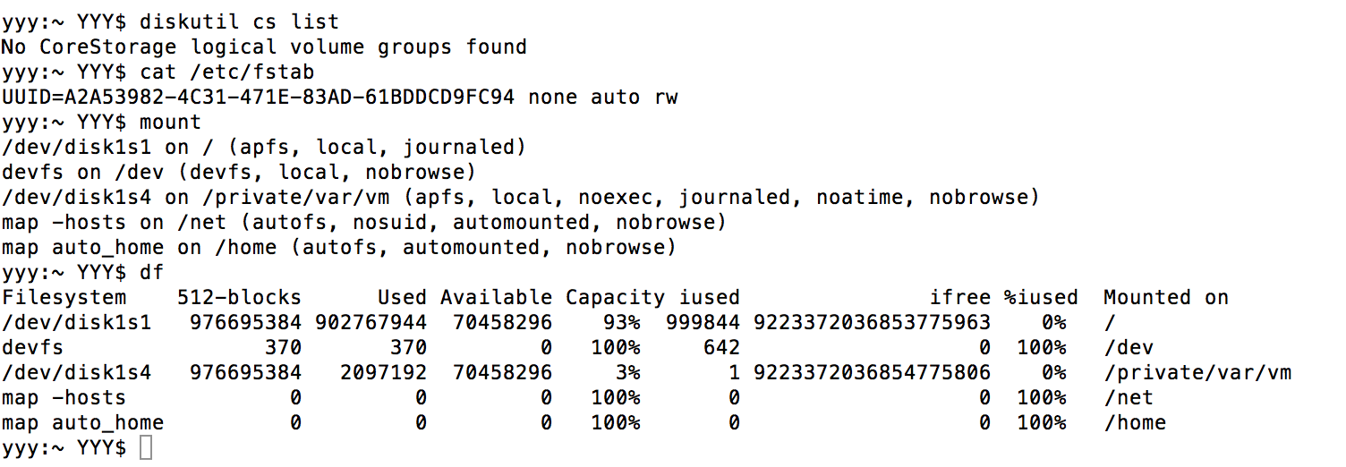Click the 'map auto_home on /home' mount line

pyautogui.click(x=338, y=247)
